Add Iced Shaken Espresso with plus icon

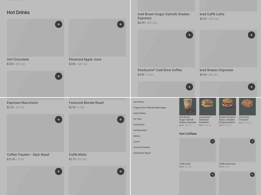252,35
